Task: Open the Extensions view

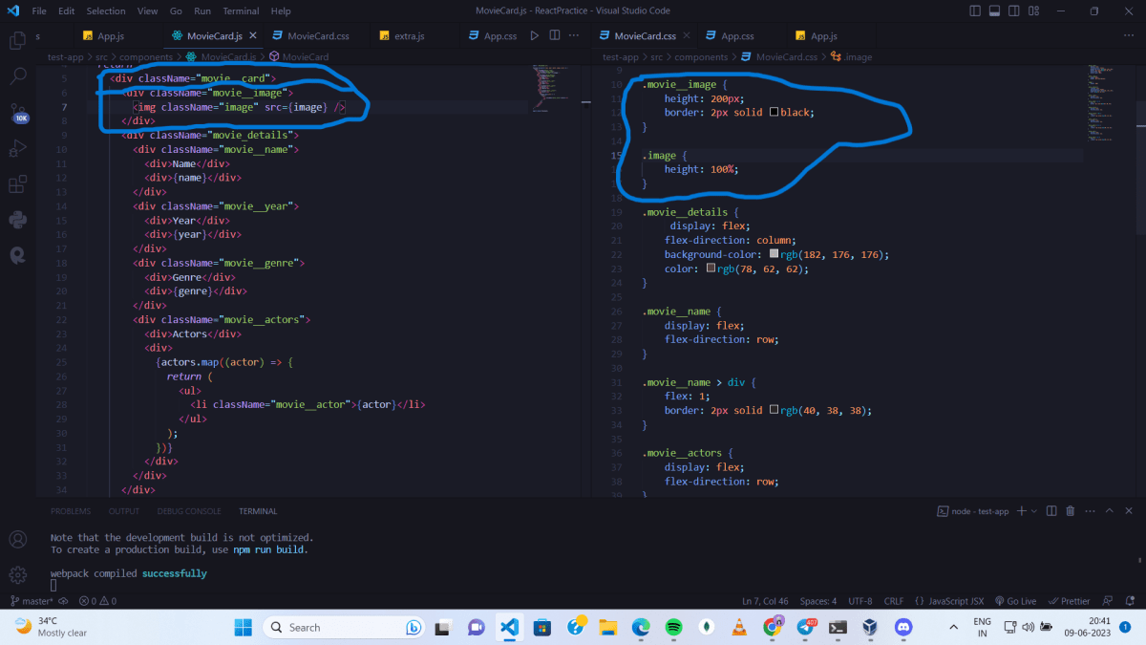Action: coord(17,183)
